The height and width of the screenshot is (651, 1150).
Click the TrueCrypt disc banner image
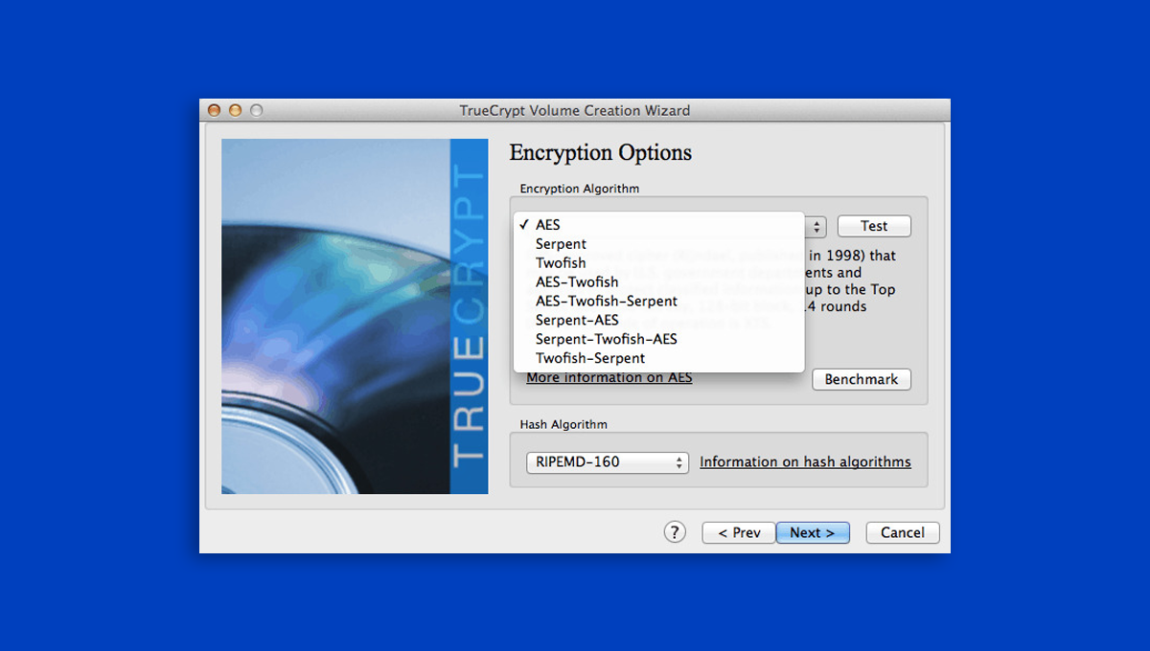coord(355,317)
